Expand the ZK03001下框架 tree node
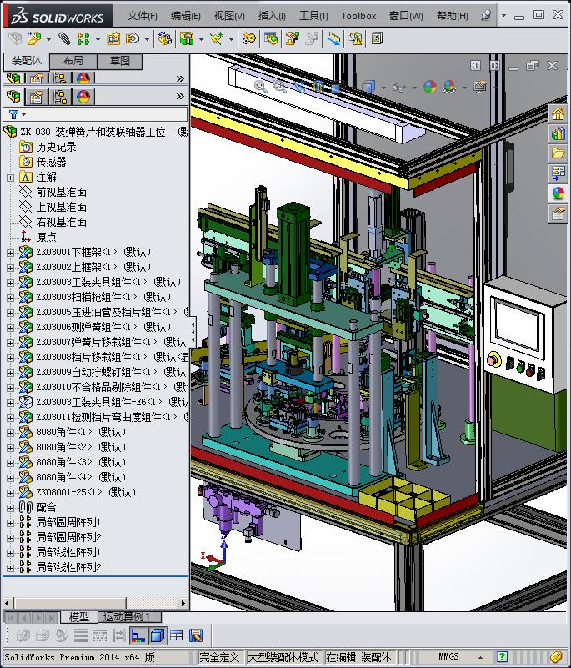Image resolution: width=571 pixels, height=668 pixels. click(10, 253)
